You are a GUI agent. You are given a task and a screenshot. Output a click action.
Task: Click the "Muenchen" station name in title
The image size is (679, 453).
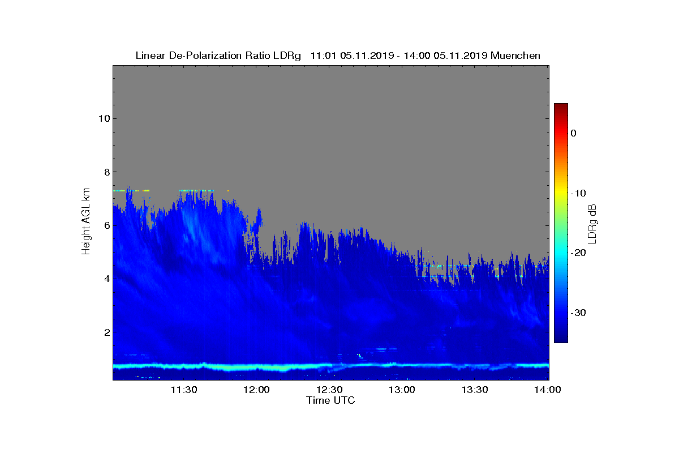[x=515, y=55]
